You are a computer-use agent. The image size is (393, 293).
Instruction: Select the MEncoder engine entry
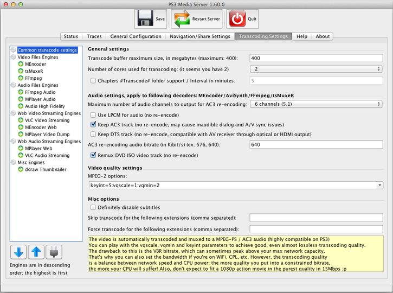tap(35, 64)
